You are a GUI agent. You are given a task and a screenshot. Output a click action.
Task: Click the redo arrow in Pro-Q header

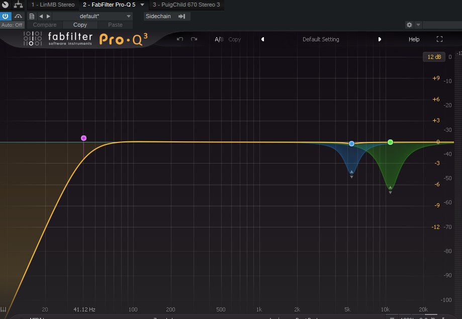point(194,39)
